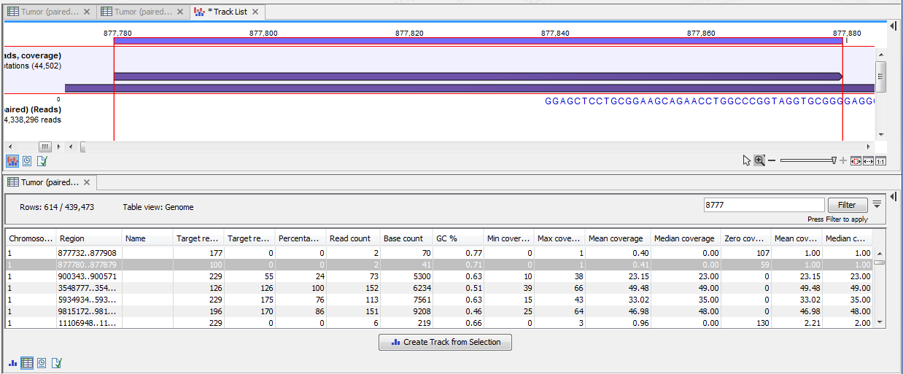Select the zoom in tool
This screenshot has width=903, height=374.
(x=759, y=160)
